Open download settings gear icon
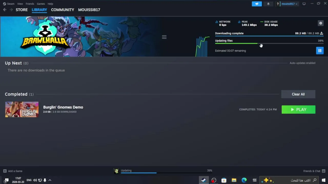Image resolution: width=328 pixels, height=184 pixels. tap(321, 23)
